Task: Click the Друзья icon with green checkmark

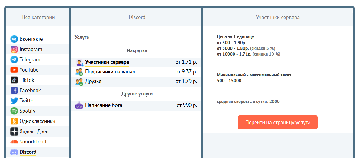Action: click(x=79, y=82)
